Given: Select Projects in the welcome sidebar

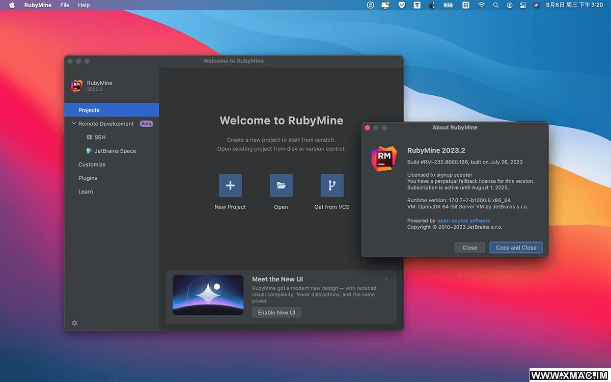Looking at the screenshot, I should coord(112,110).
